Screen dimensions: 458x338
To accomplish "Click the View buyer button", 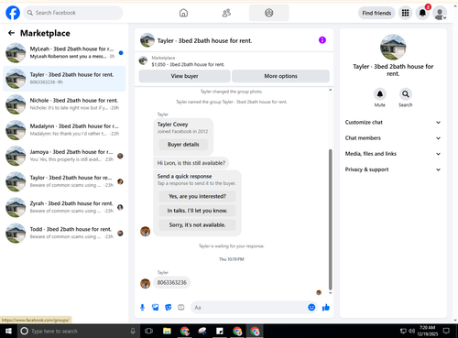I will (x=184, y=76).
